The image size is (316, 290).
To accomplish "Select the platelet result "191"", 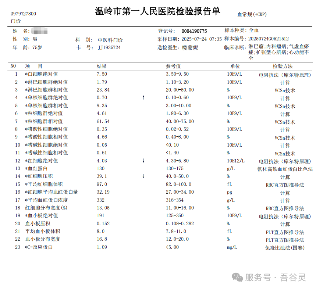I will [x=100, y=215].
